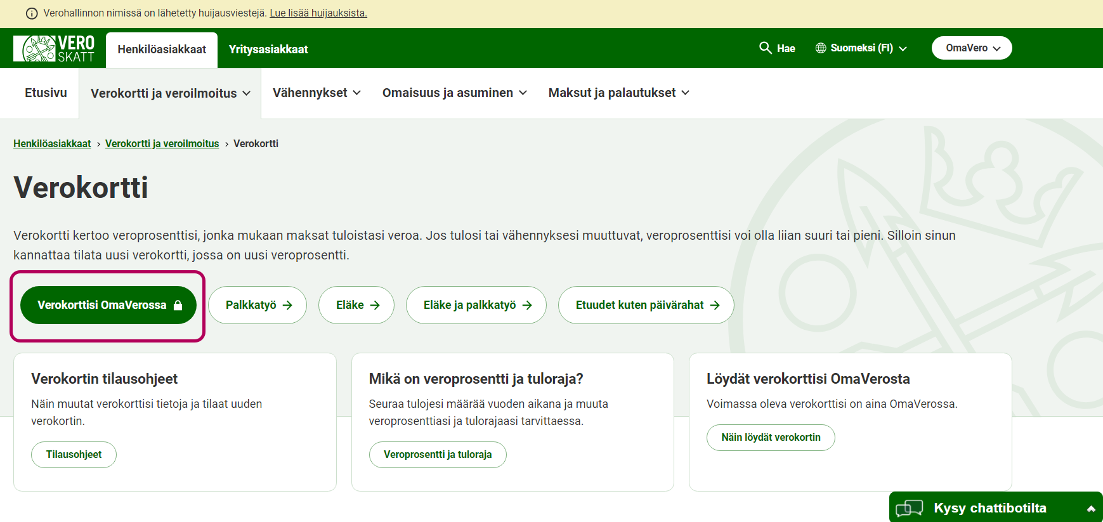This screenshot has height=522, width=1103.
Task: Select the Yritysasiakkaat tab
Action: click(268, 49)
